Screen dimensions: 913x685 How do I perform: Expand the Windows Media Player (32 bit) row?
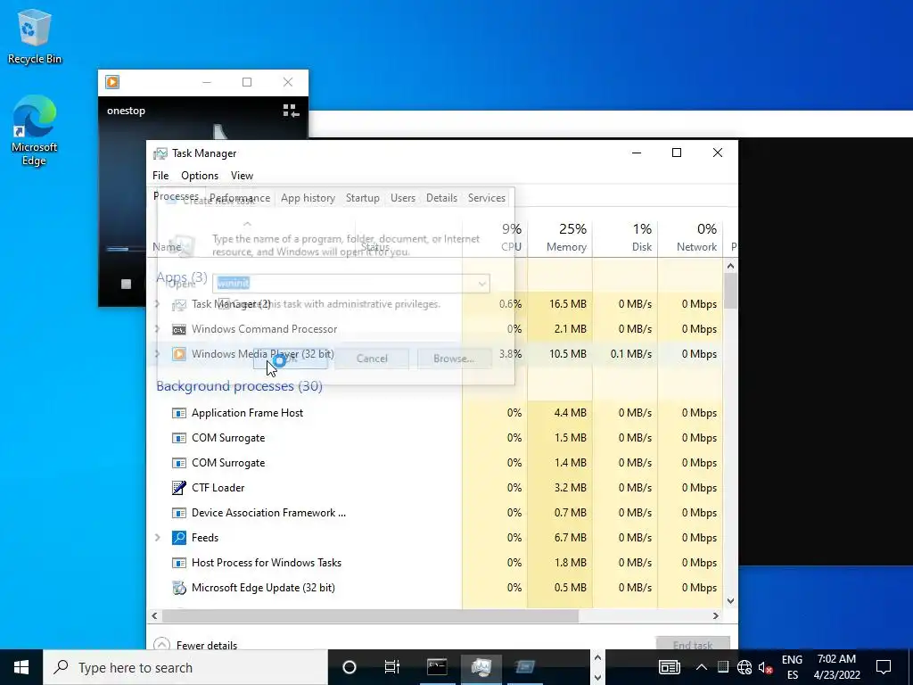coord(157,354)
